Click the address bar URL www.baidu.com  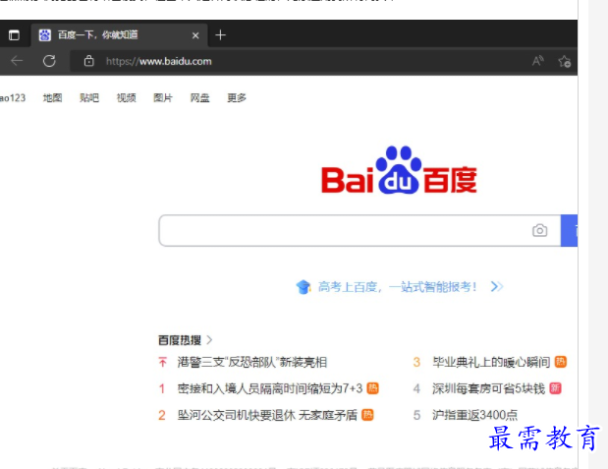(158, 61)
